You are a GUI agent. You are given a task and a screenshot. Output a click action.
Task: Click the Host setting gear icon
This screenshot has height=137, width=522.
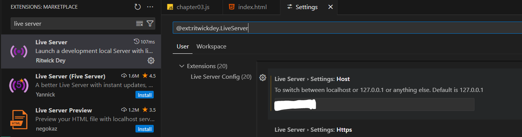[x=262, y=78]
